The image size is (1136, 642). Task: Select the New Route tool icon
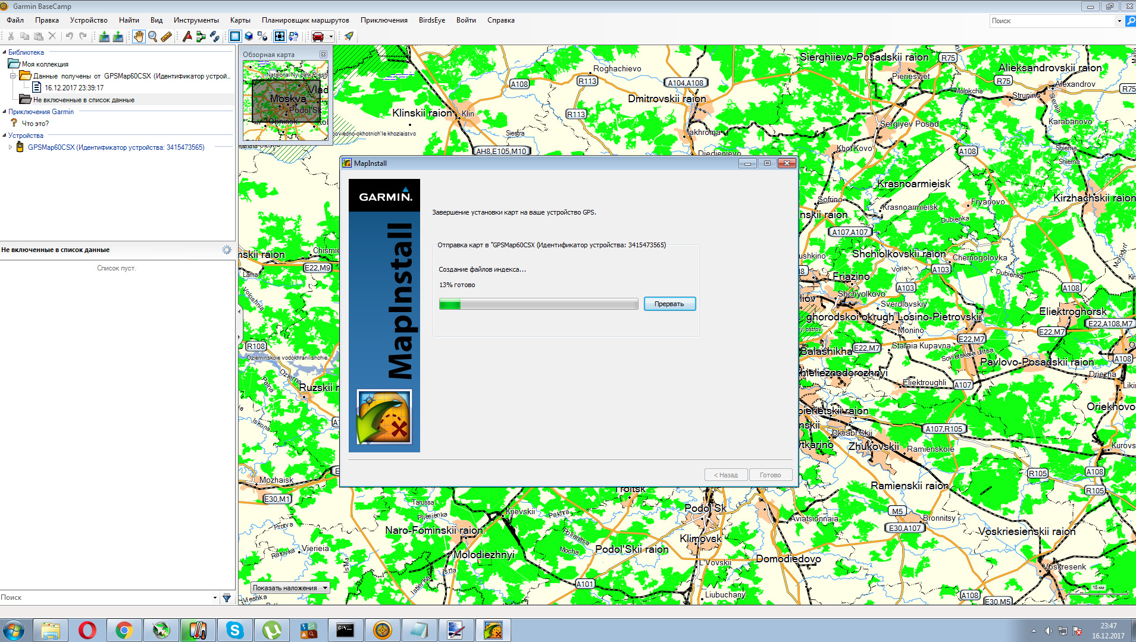(201, 36)
